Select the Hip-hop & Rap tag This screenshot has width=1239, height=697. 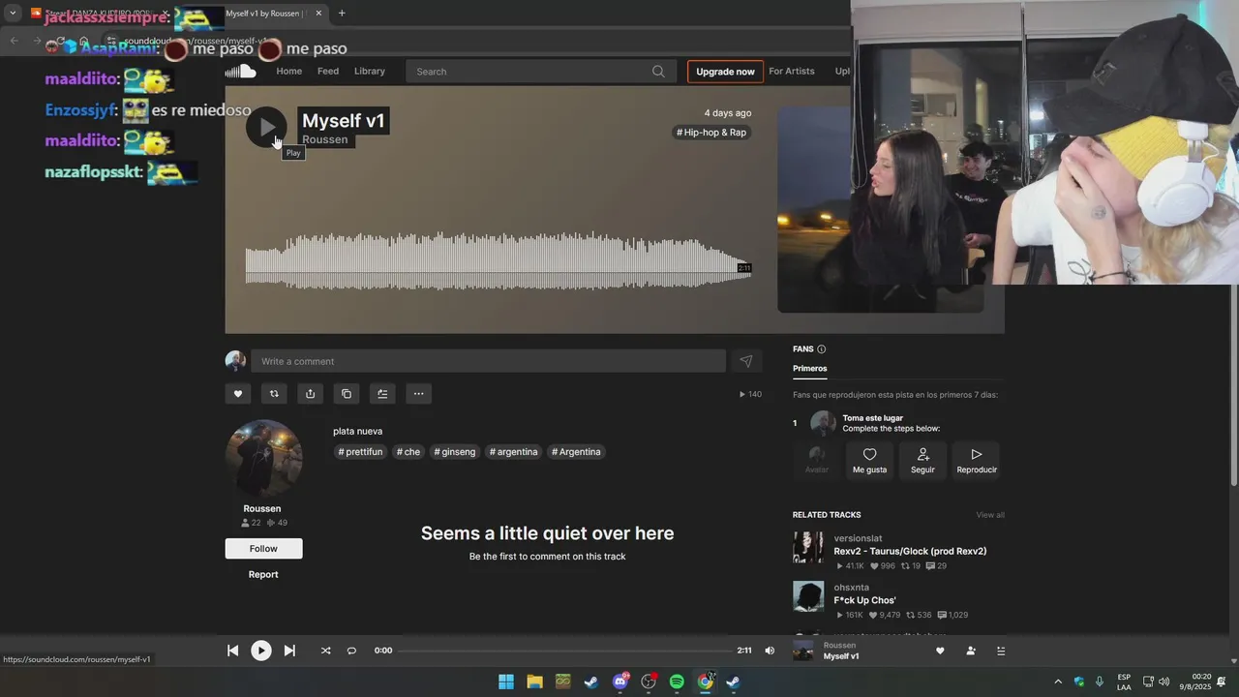click(711, 133)
